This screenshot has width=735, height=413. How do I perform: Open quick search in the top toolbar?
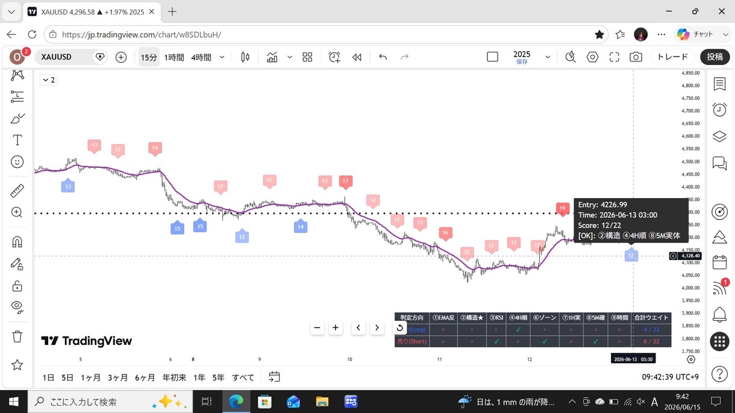coord(571,57)
